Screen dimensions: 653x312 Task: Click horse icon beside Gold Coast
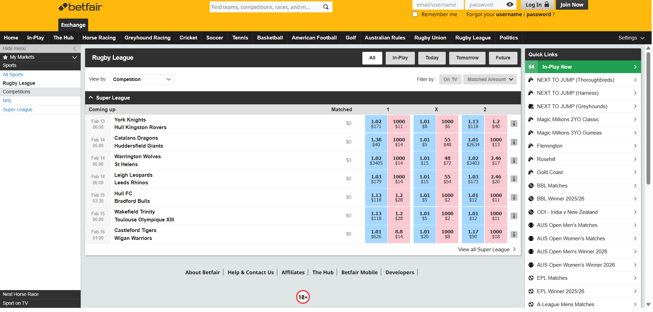pyautogui.click(x=531, y=172)
